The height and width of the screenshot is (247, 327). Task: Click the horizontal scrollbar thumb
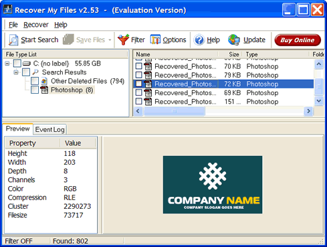(174, 111)
